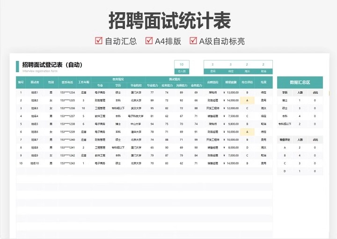Click the 数据汇总区 panel header
The image size is (337, 239).
(x=300, y=82)
